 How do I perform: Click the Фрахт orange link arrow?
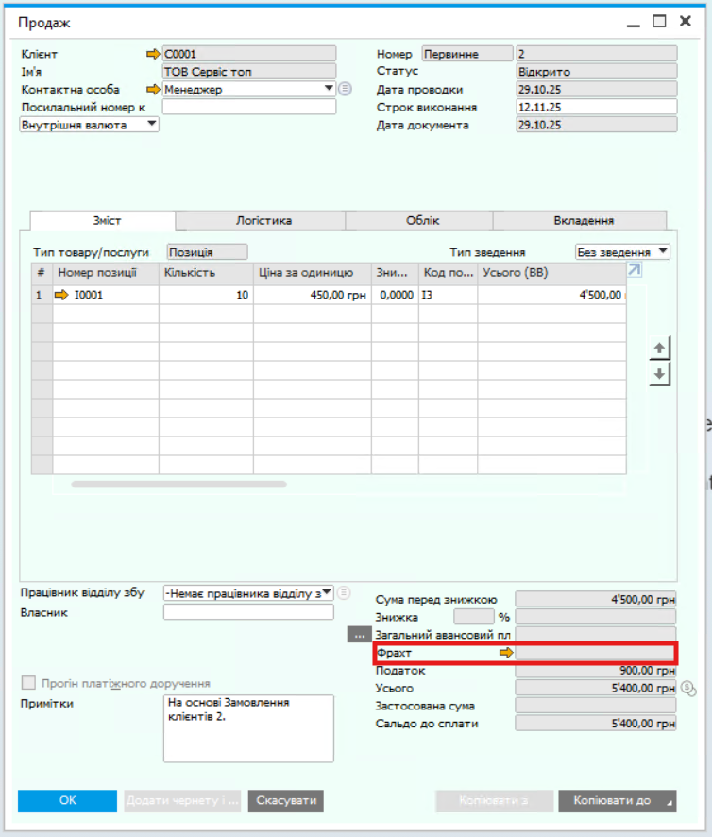pyautogui.click(x=506, y=653)
